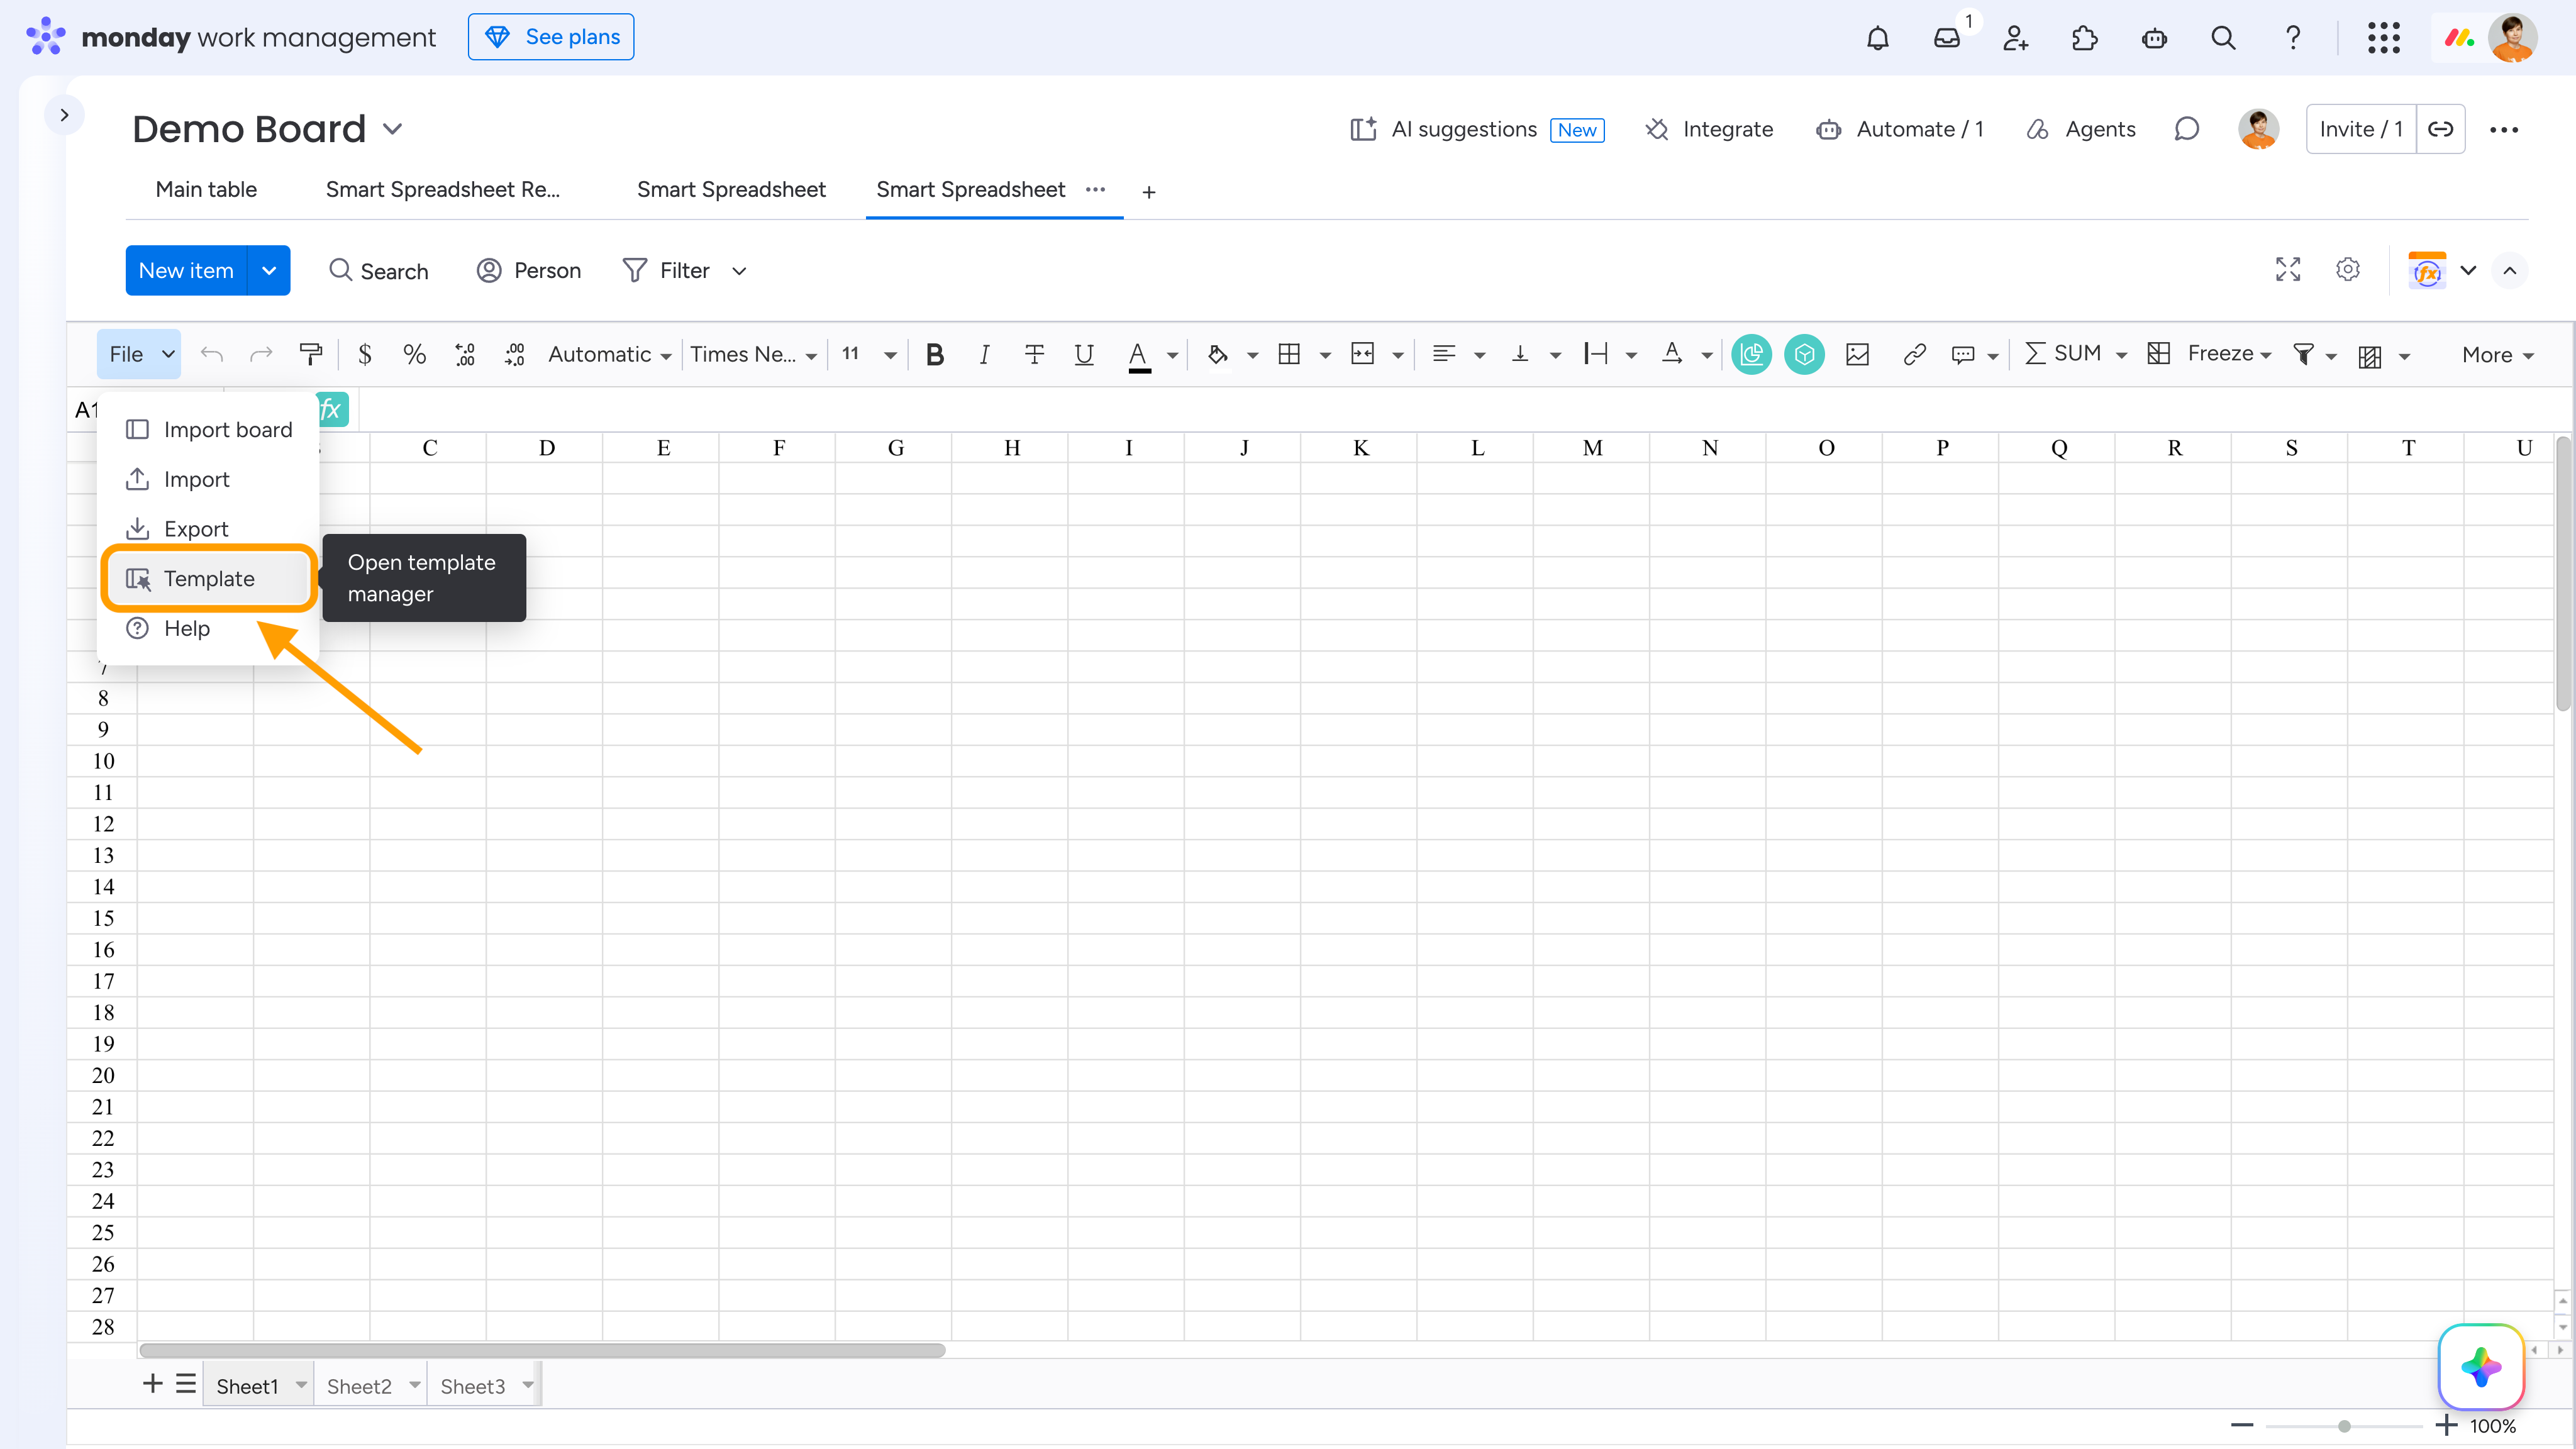Open view settings gear icon
Viewport: 2576px width, 1449px height.
click(2348, 270)
